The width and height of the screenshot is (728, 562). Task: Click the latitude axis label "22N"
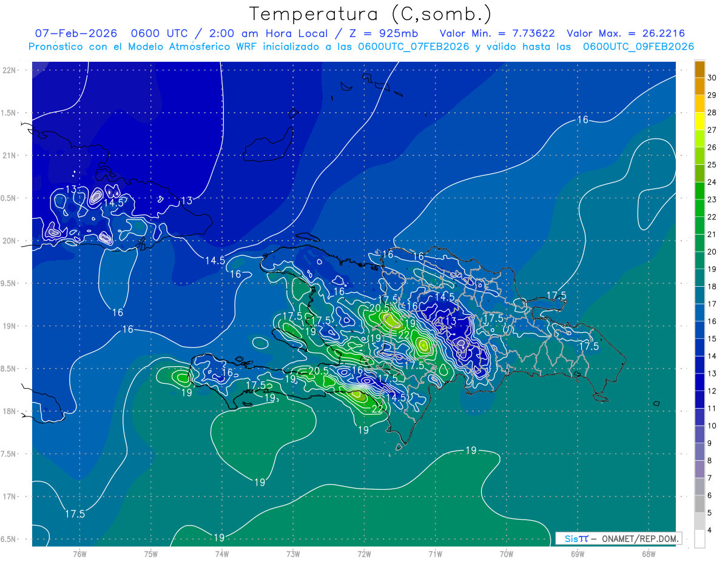(10, 70)
